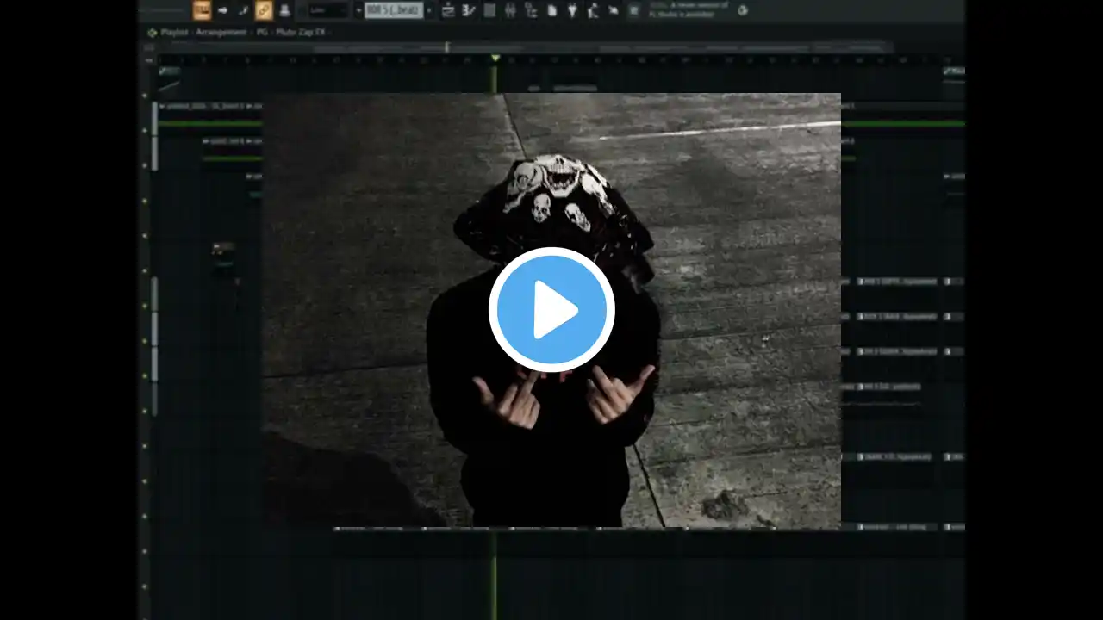Click 'Pluto Zap FX' in the playlist breadcrumb
Viewport: 1103px width, 620px height.
300,33
